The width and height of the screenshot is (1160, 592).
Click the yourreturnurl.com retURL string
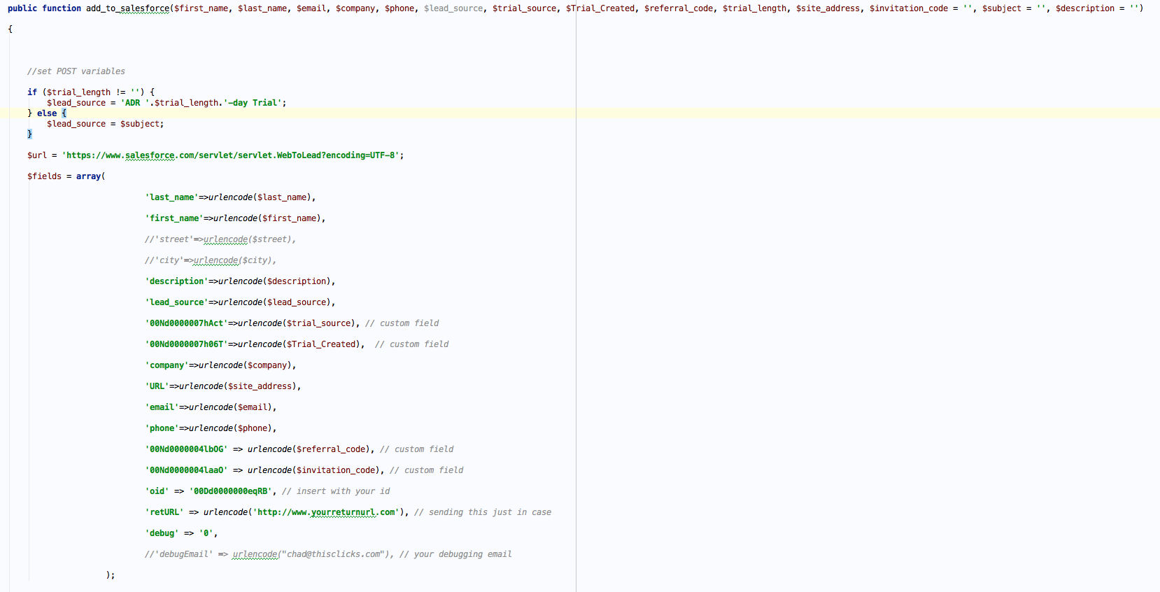[326, 512]
